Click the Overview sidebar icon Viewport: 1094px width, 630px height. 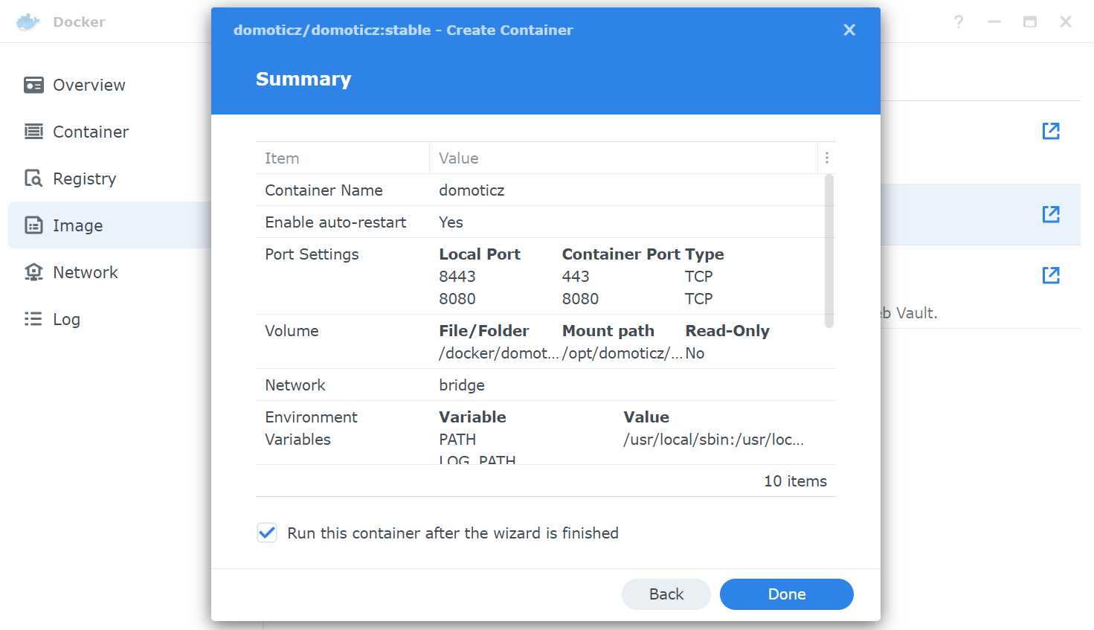coord(33,85)
